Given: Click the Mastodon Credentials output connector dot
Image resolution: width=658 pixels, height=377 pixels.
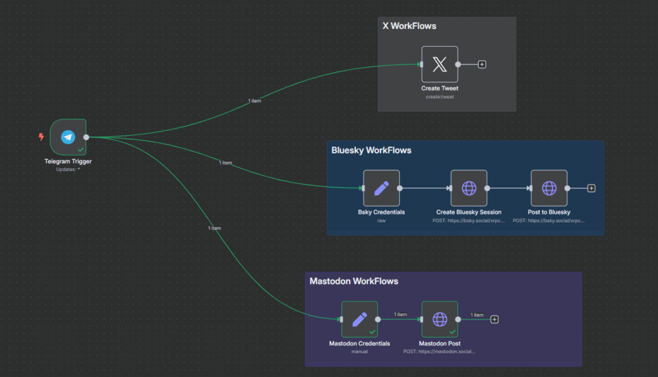Looking at the screenshot, I should point(378,320).
